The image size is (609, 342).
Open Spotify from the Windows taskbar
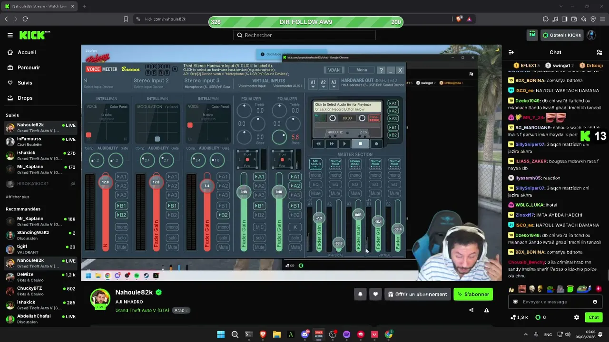point(346,334)
